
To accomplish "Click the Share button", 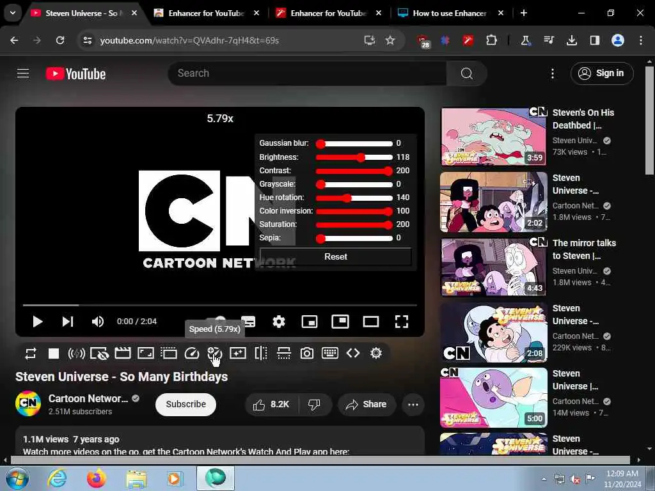I will click(367, 405).
